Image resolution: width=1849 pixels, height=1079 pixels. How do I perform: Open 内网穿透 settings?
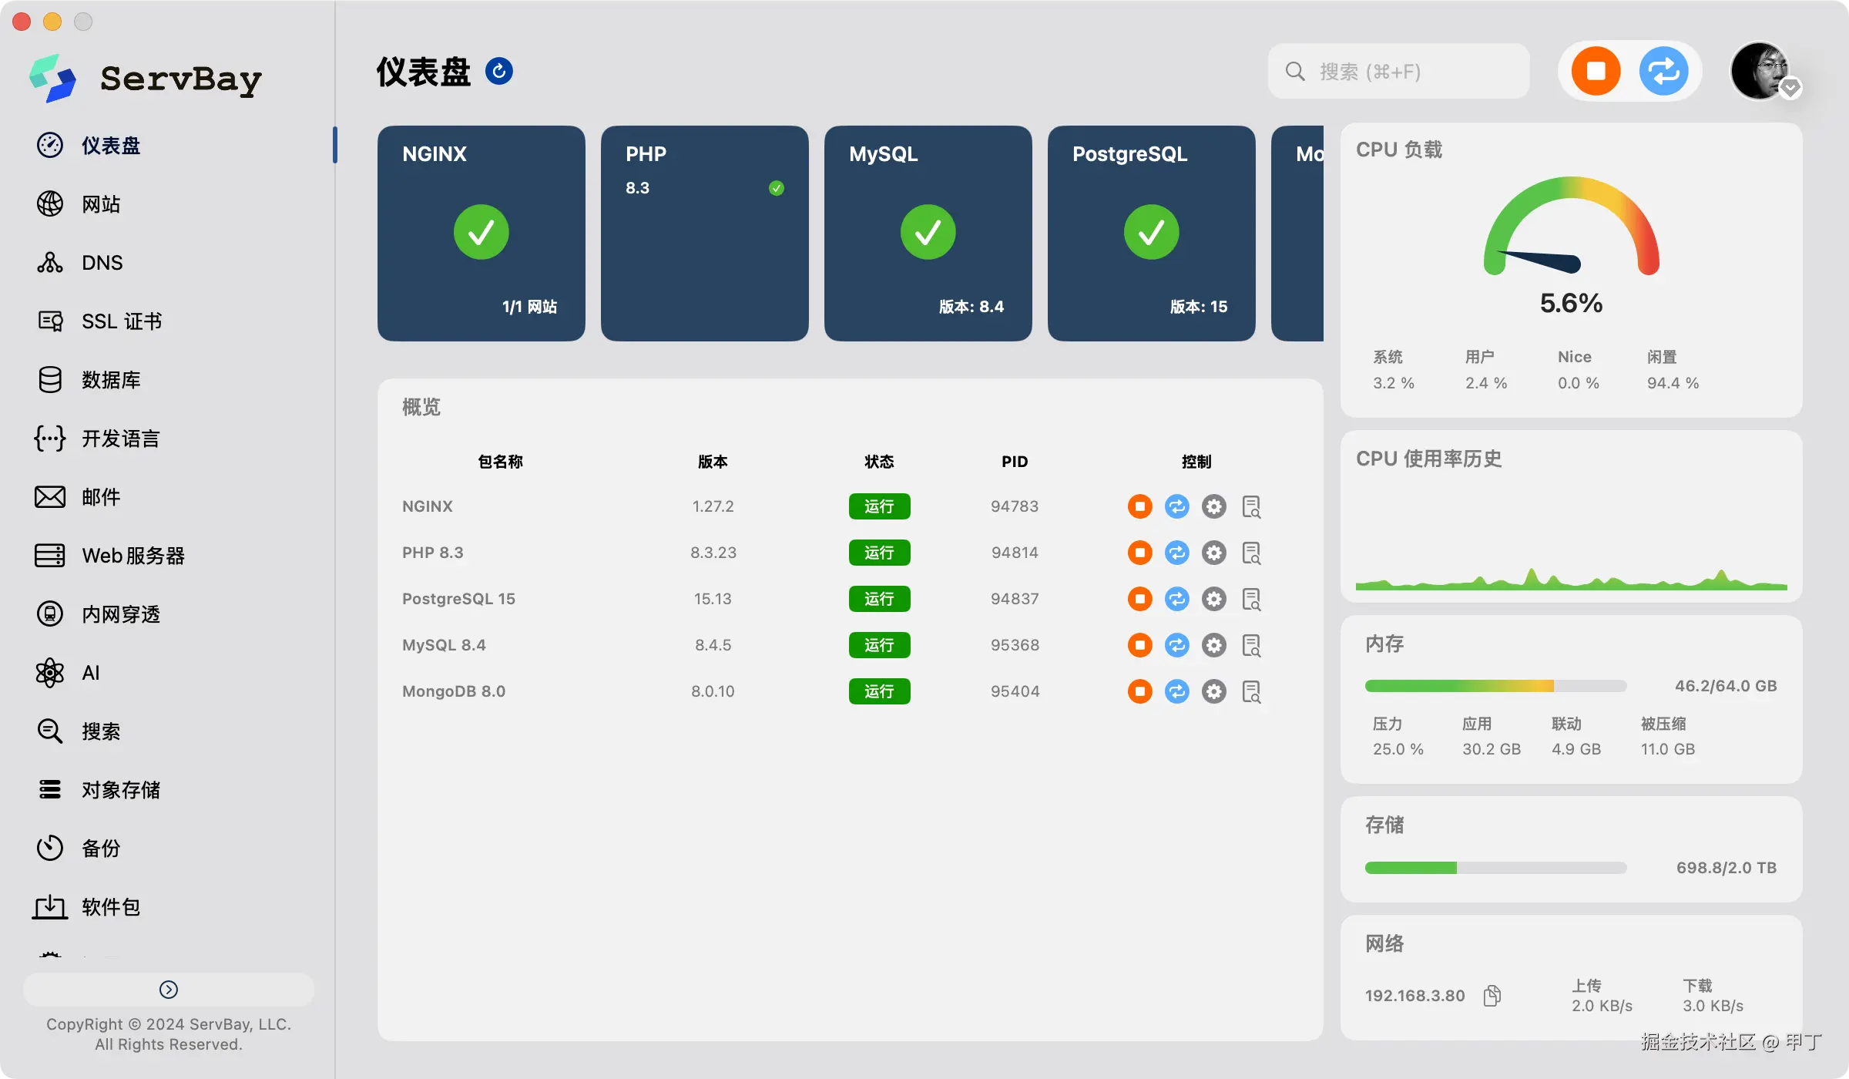pyautogui.click(x=119, y=613)
